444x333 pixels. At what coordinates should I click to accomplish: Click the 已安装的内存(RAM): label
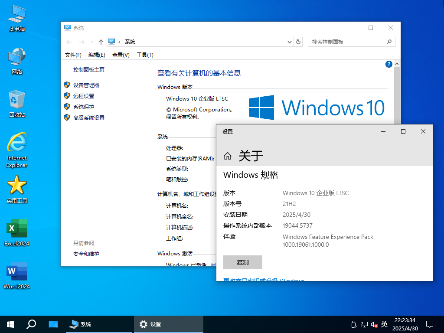(190, 159)
